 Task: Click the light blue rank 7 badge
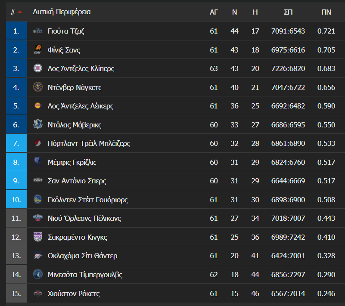pyautogui.click(x=16, y=143)
